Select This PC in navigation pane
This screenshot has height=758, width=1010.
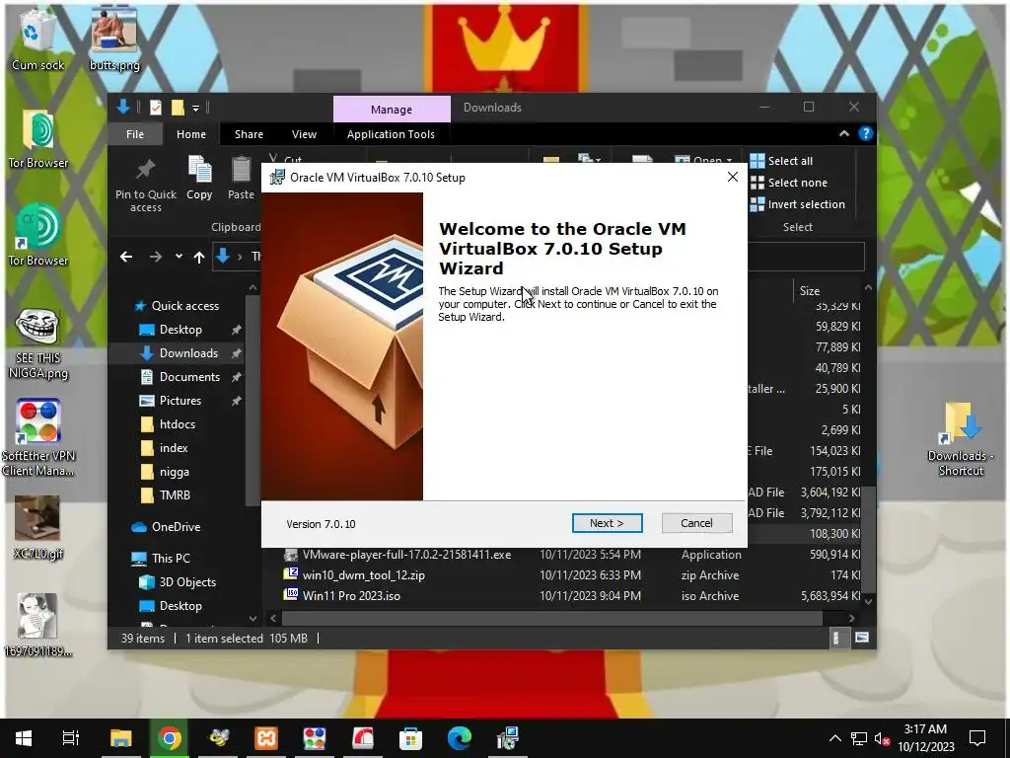[170, 559]
